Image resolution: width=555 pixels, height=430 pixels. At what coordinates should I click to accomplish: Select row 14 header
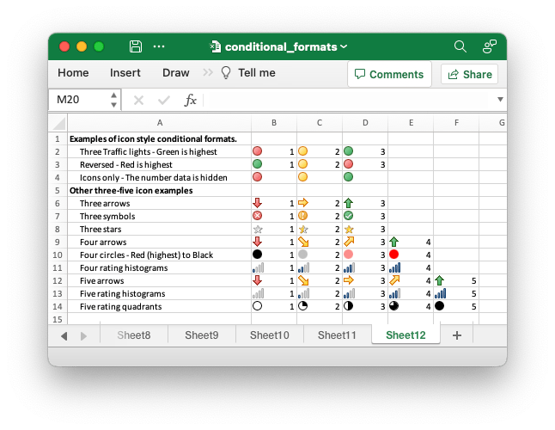[x=58, y=307]
